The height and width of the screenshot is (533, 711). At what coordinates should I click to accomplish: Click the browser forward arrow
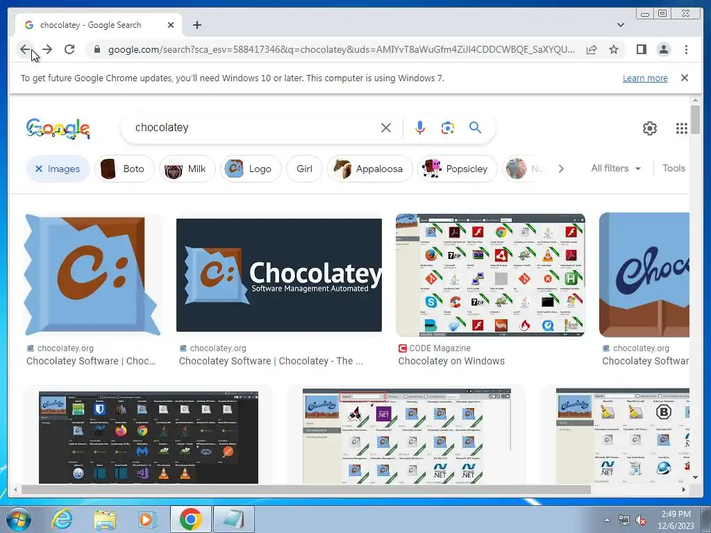tap(47, 49)
